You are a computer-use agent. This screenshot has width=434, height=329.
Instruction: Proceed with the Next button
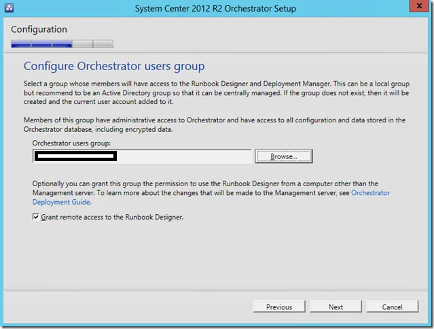point(336,307)
